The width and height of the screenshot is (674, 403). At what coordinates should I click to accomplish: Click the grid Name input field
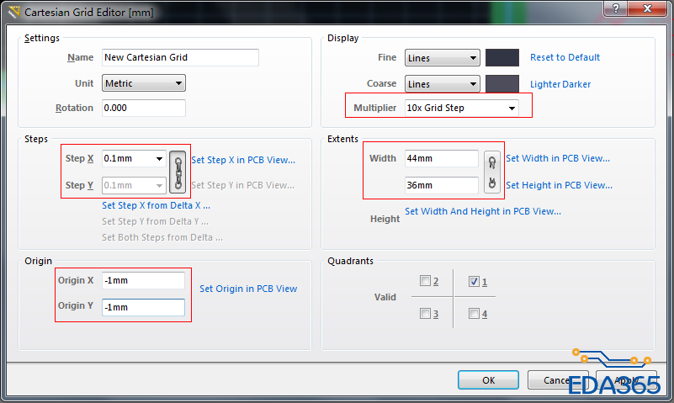(179, 57)
